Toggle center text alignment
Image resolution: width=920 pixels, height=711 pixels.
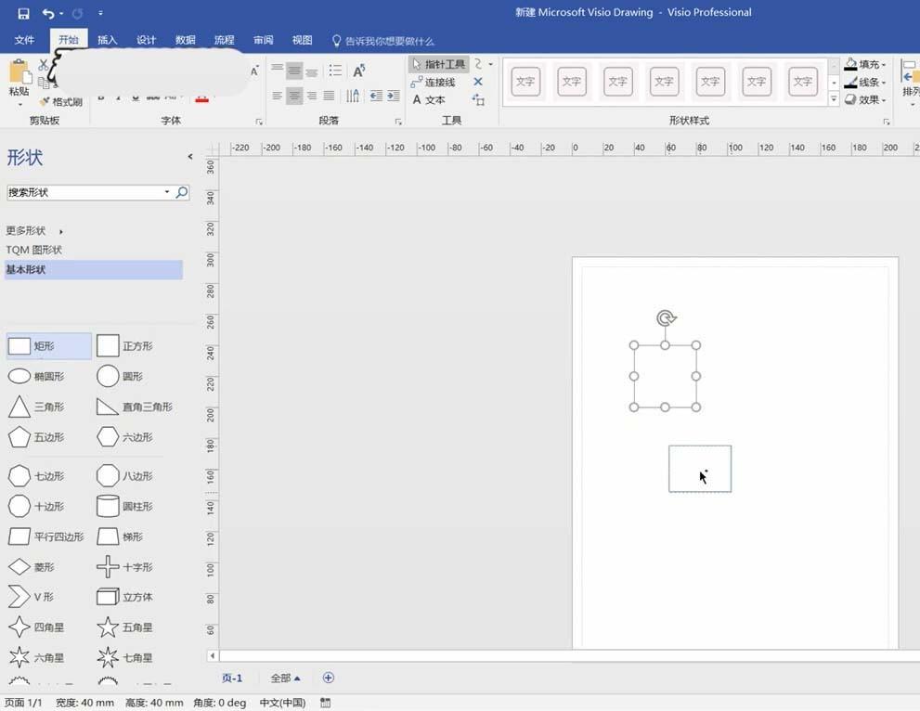(x=294, y=96)
